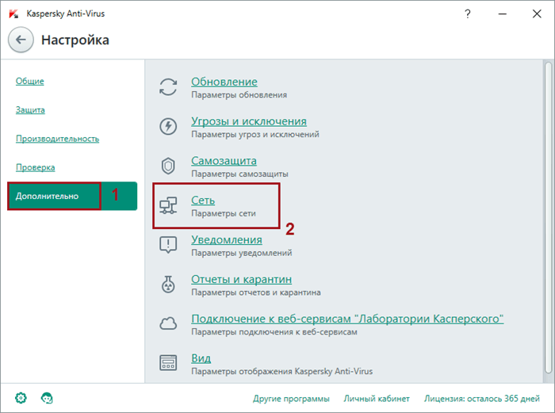Click the Вид appearance window icon
This screenshot has height=413, width=555.
point(168,363)
